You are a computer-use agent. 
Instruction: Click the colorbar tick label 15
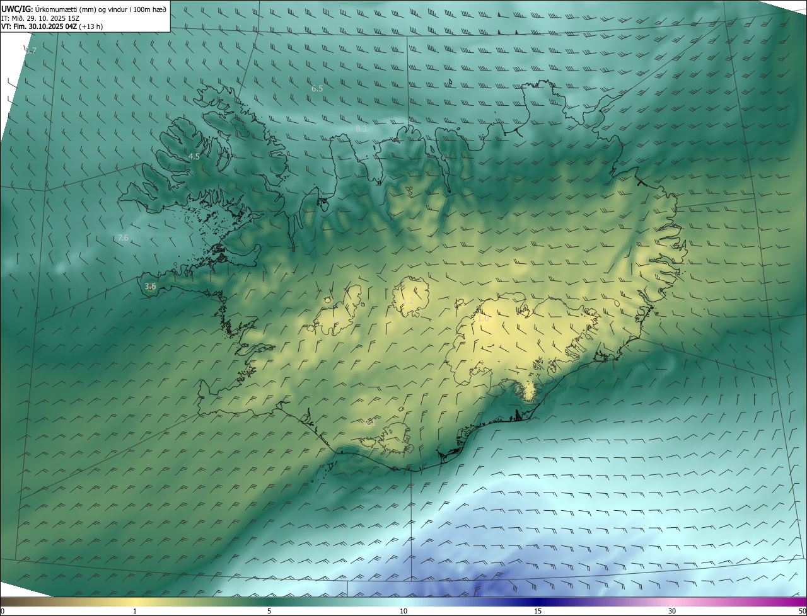[x=538, y=611]
